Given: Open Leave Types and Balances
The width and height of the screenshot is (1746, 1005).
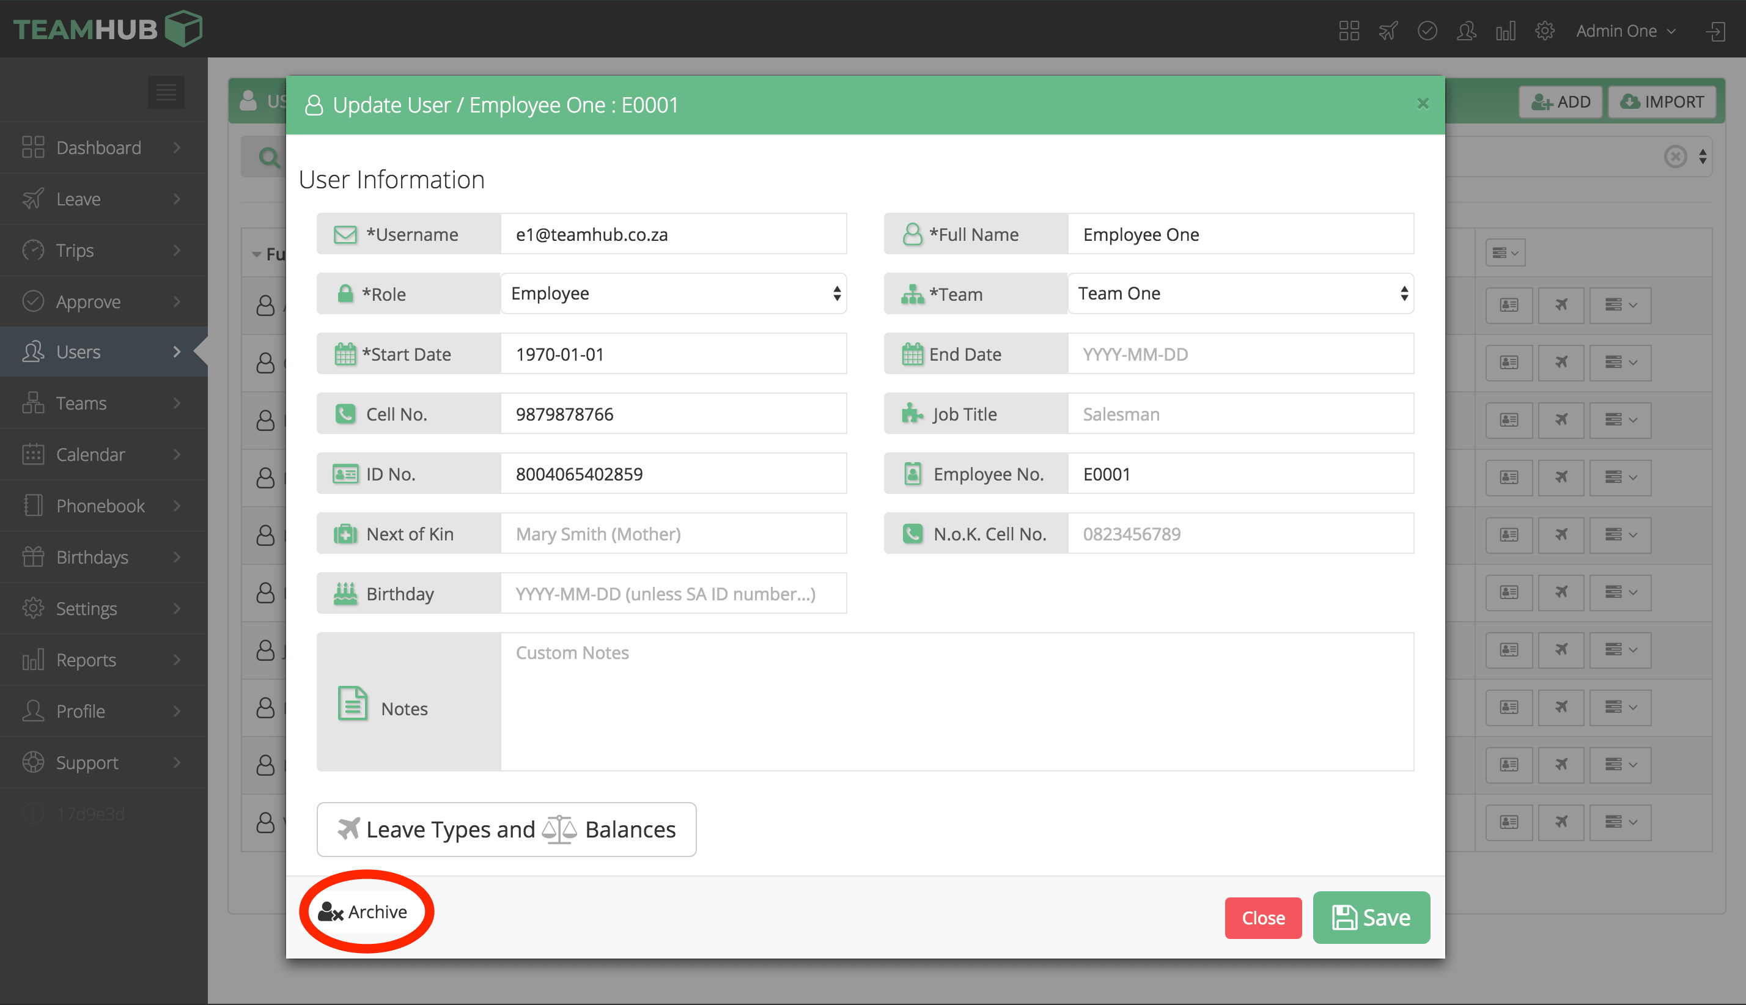Looking at the screenshot, I should [x=506, y=829].
